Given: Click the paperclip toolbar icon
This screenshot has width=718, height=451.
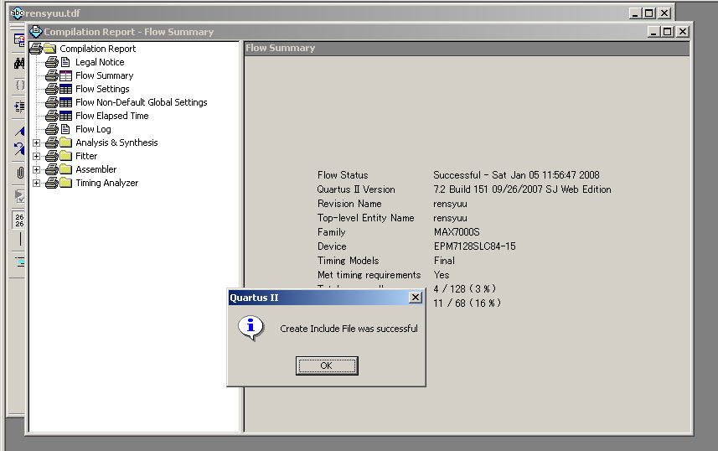Looking at the screenshot, I should coord(20,173).
